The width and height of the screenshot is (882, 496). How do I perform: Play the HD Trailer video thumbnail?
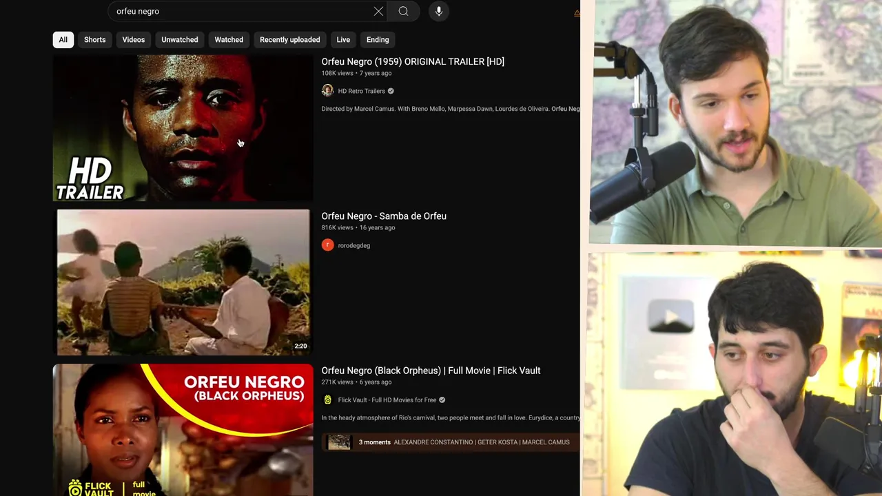click(183, 128)
